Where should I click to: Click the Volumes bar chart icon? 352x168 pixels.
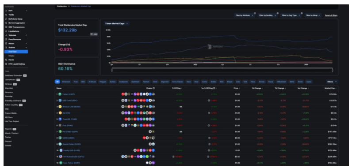point(6,35)
